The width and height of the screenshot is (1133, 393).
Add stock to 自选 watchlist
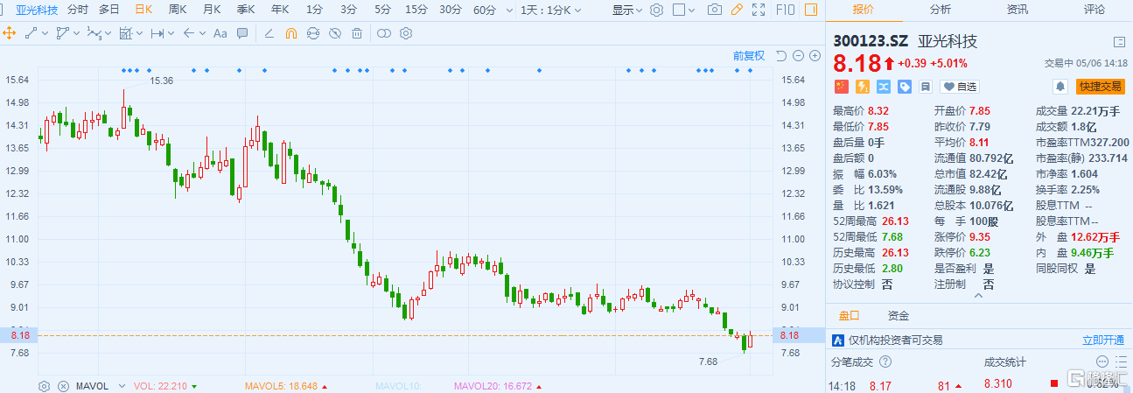(x=960, y=87)
